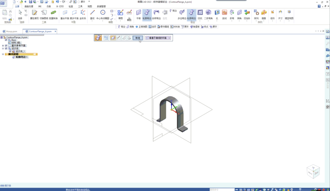Expand the 基本参考平面 tree node
Viewport: 330px width, 191px height.
point(3,46)
